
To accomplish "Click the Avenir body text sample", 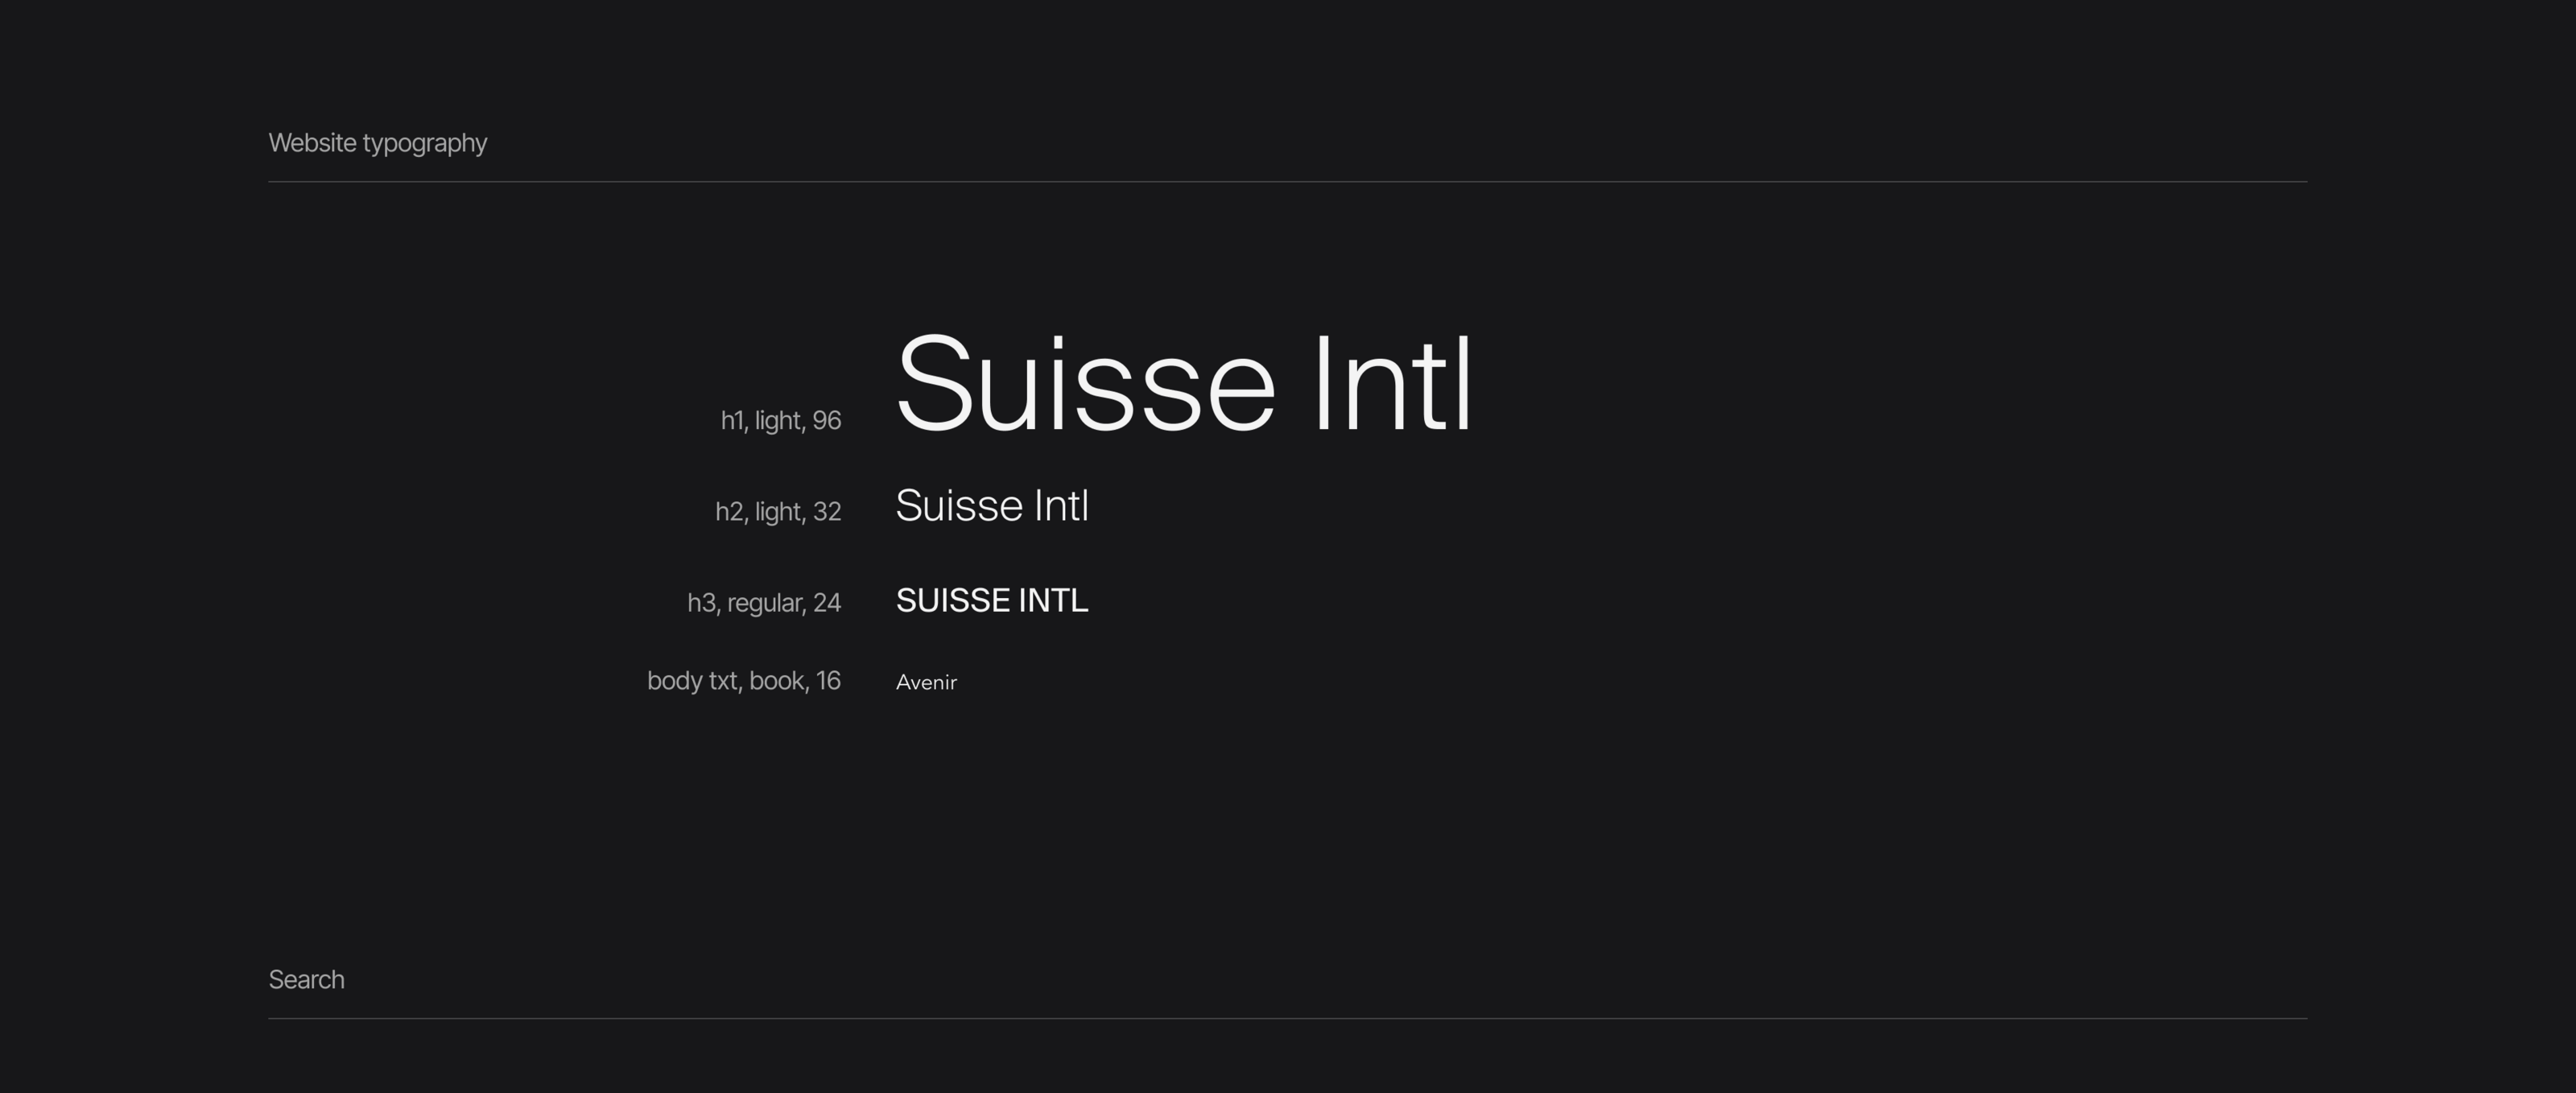I will click(x=926, y=683).
